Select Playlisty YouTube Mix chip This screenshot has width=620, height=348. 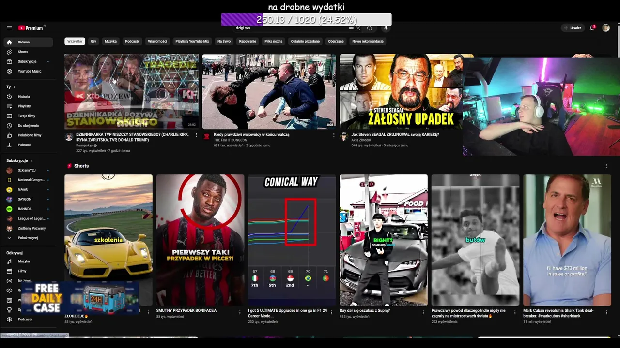pyautogui.click(x=192, y=41)
